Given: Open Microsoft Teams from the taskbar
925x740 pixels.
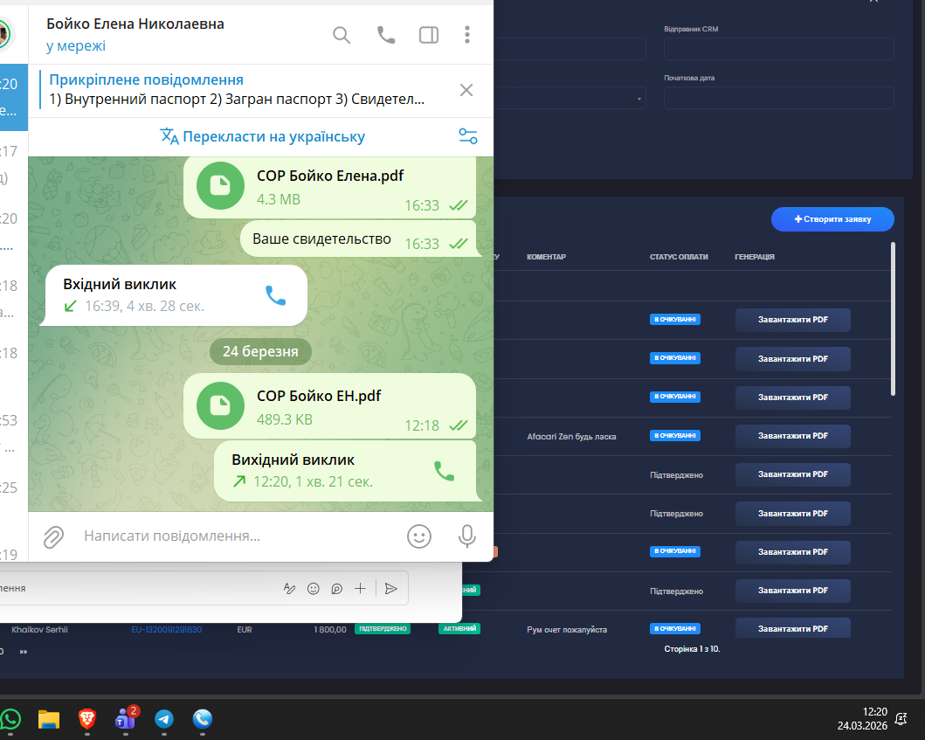Looking at the screenshot, I should pyautogui.click(x=126, y=718).
